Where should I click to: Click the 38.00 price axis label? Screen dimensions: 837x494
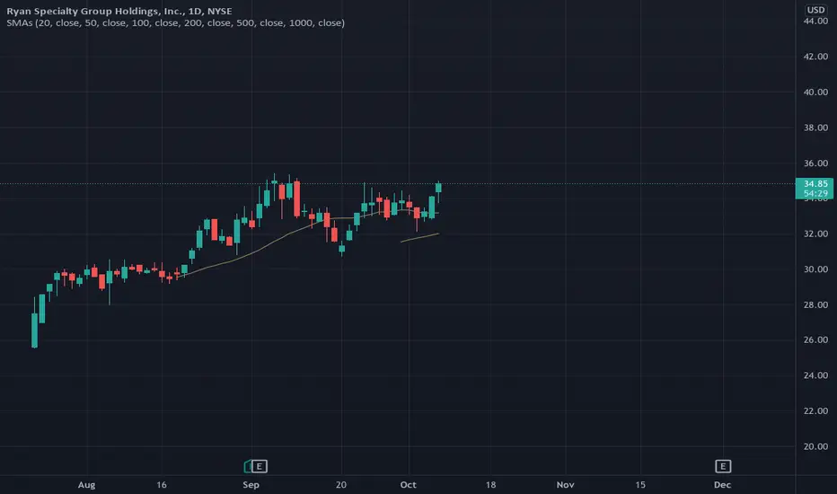[815, 128]
